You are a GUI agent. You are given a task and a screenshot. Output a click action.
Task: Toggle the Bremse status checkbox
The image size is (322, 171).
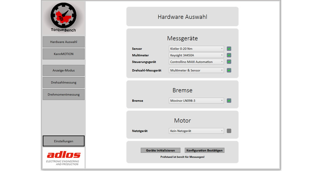click(x=229, y=101)
